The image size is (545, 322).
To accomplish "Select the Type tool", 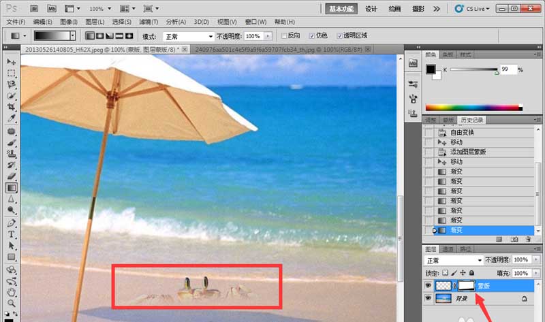I will coord(11,234).
